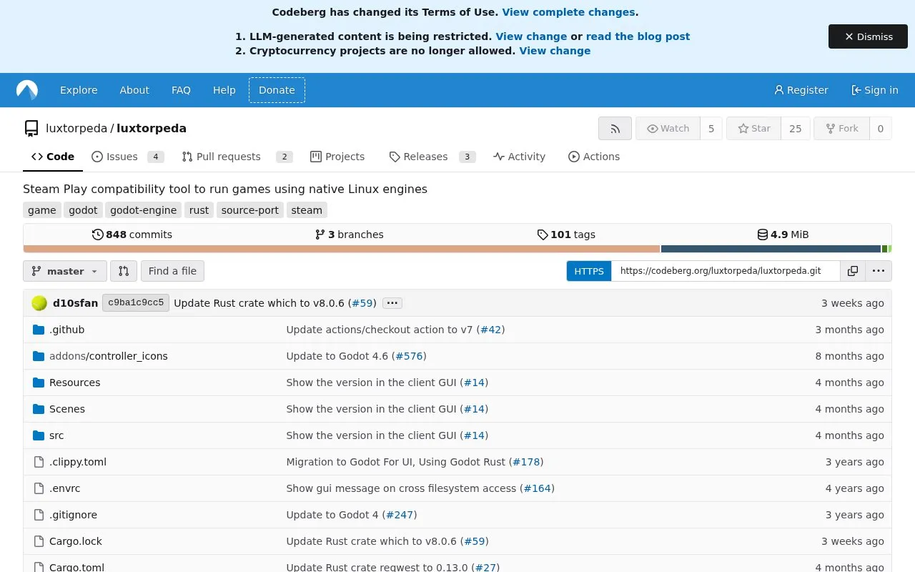View the 101 tags
Image resolution: width=915 pixels, height=572 pixels.
[566, 235]
